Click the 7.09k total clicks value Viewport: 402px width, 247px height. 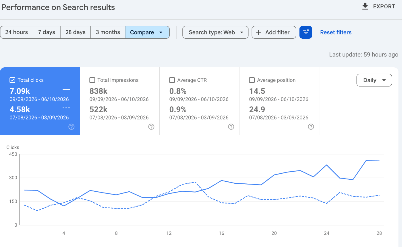(x=20, y=91)
